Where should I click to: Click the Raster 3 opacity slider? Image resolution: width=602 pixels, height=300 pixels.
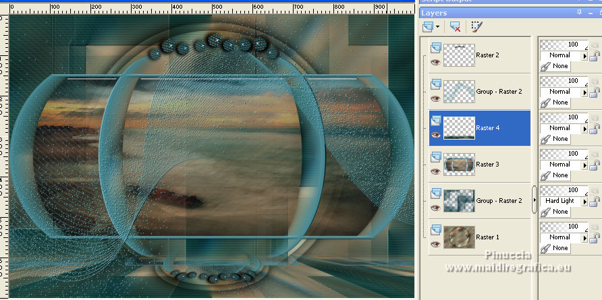[x=564, y=154]
